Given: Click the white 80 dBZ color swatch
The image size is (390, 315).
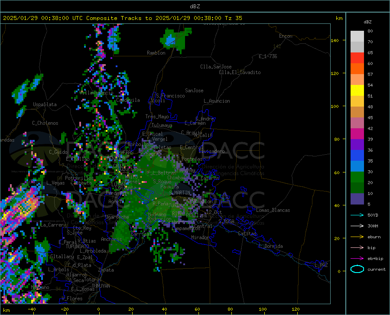Looking at the screenshot, I should point(357,36).
